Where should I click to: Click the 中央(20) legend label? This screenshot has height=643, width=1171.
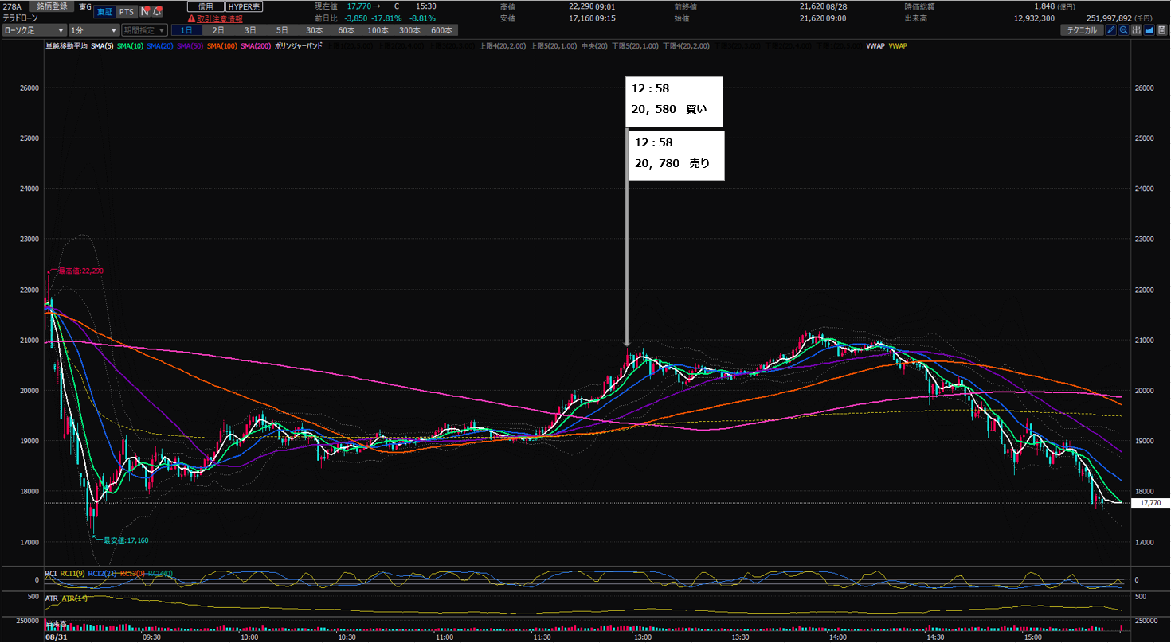[x=594, y=46]
